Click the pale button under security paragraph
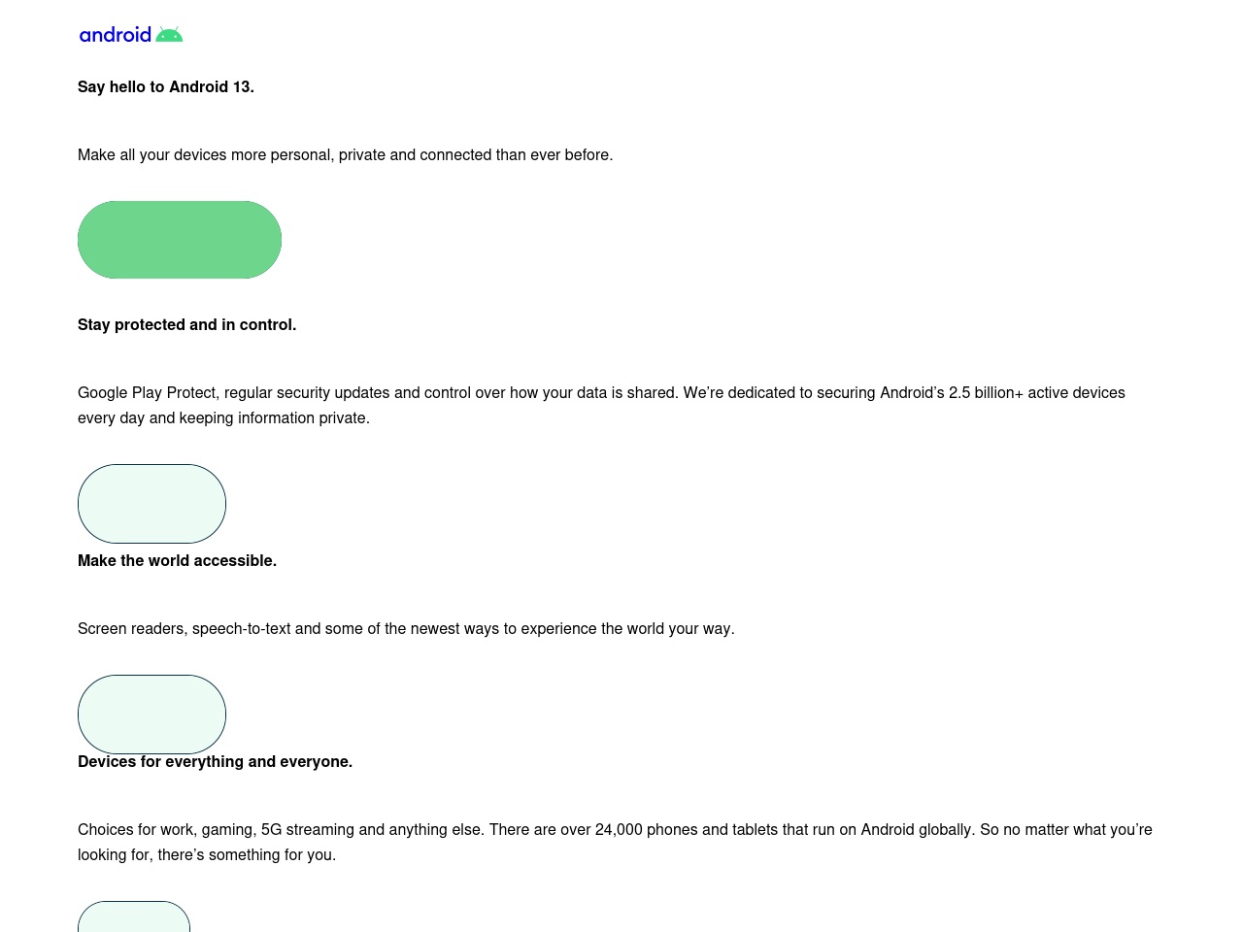 pos(151,504)
